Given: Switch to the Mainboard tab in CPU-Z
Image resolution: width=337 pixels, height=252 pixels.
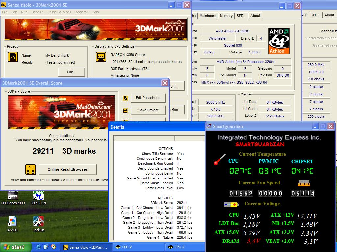Looking at the screenshot, I should 208,16.
